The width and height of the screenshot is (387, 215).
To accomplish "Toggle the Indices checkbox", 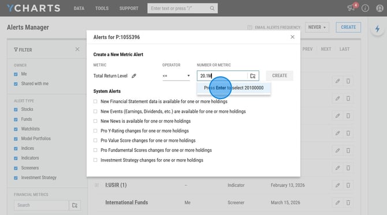I will (x=16, y=149).
